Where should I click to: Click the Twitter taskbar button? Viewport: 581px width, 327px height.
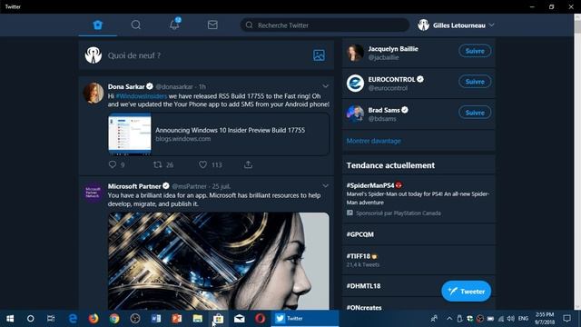click(x=305, y=319)
